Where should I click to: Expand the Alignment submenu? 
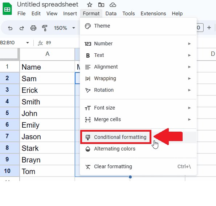(138, 67)
